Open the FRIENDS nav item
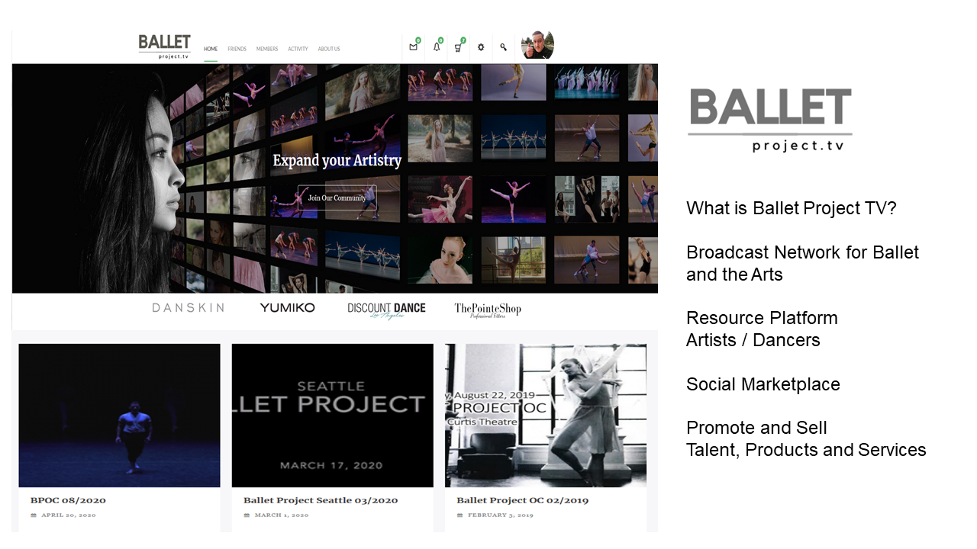 237,49
